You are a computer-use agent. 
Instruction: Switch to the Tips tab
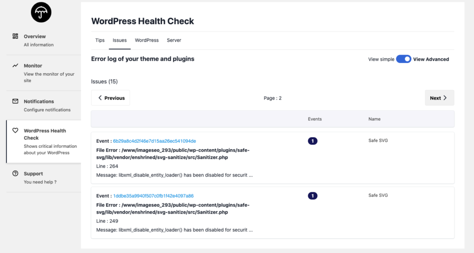(100, 40)
